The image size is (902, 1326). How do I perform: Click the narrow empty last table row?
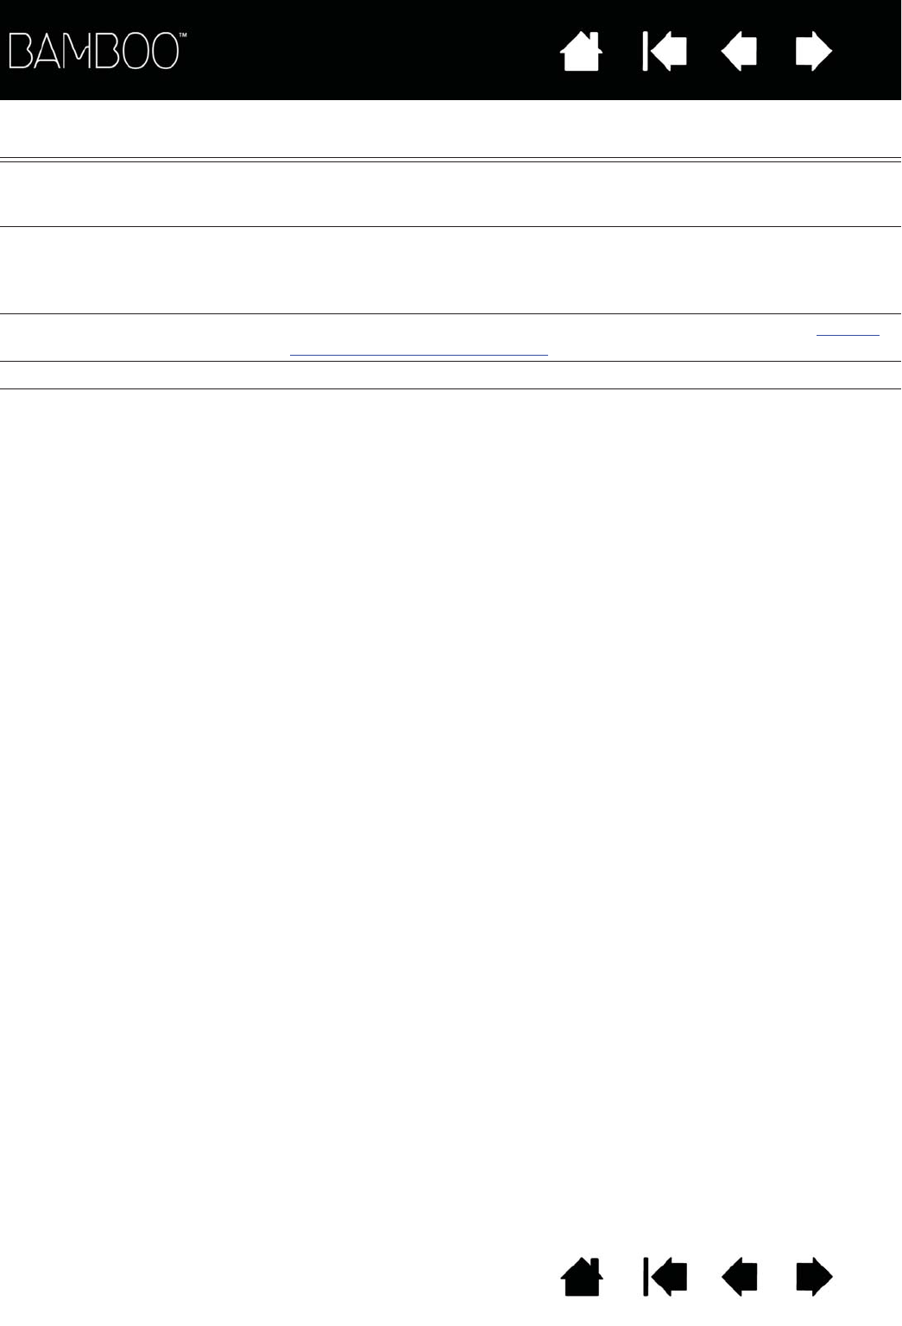[451, 376]
